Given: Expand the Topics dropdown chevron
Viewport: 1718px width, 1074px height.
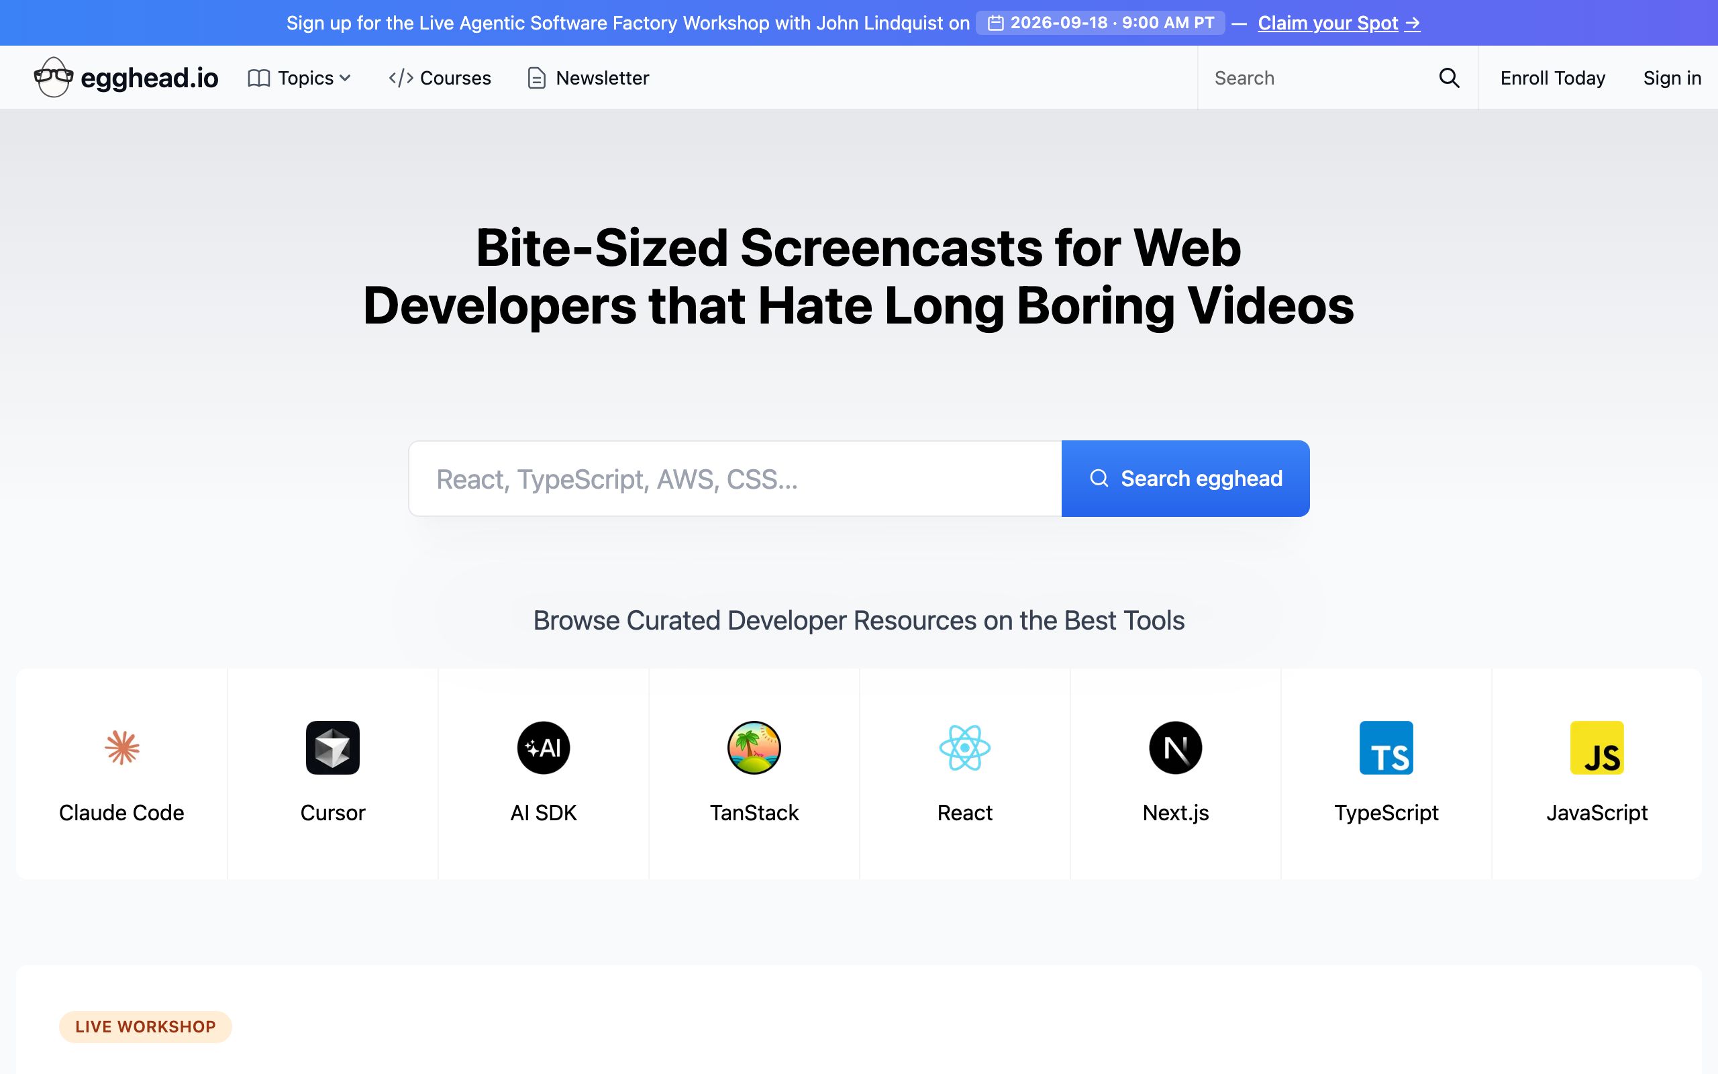Looking at the screenshot, I should (x=345, y=78).
